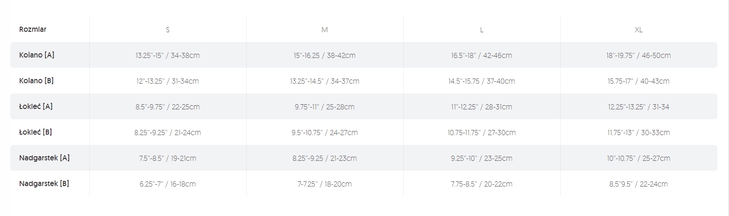
Task: Select the 19-21cm Nadgarstek [A] cell
Action: point(168,158)
